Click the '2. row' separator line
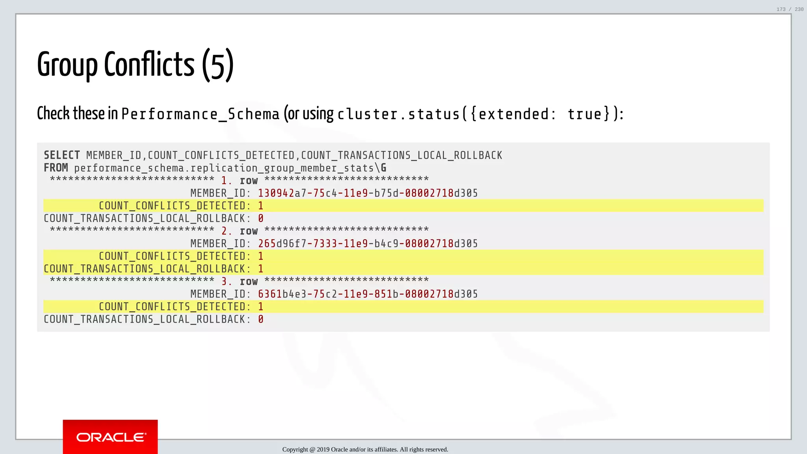The width and height of the screenshot is (807, 454). [x=239, y=231]
